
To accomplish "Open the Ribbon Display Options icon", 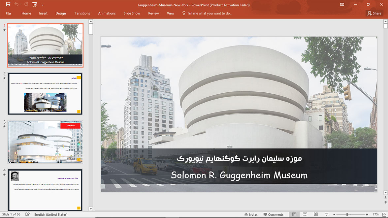I will pos(342,5).
